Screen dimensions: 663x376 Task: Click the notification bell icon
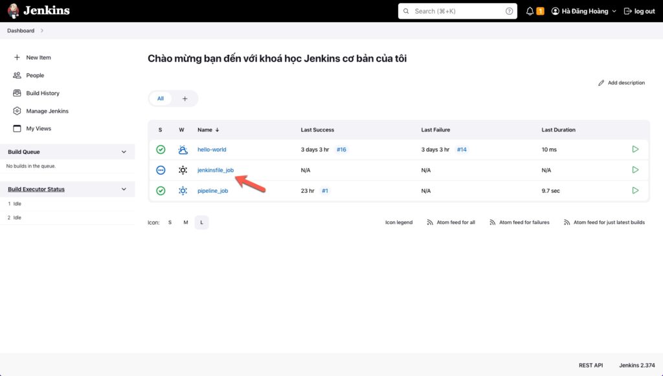coord(530,12)
